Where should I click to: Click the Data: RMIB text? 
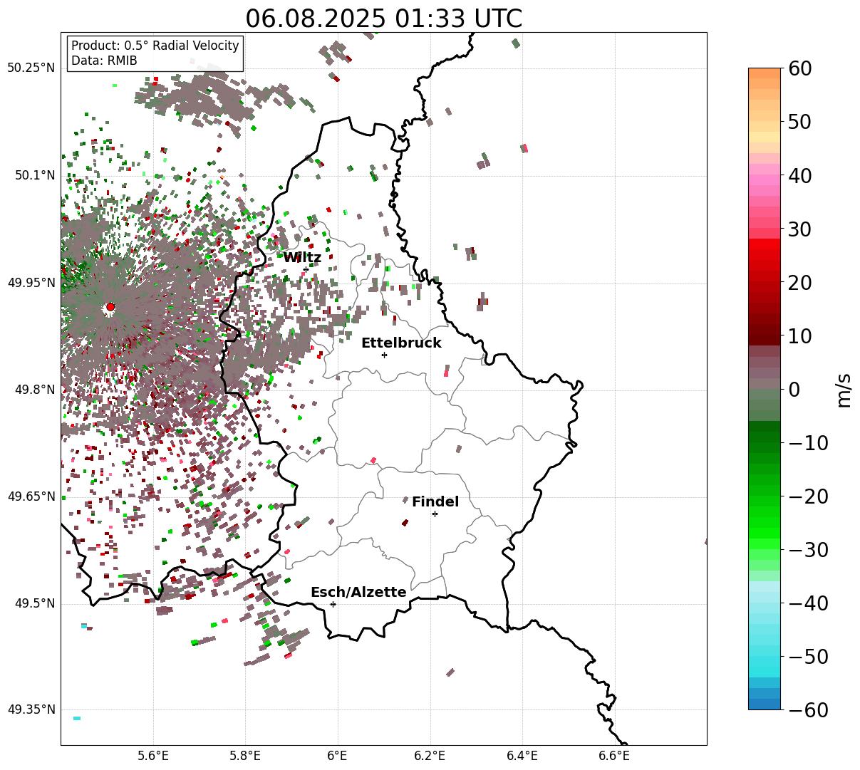click(x=104, y=61)
